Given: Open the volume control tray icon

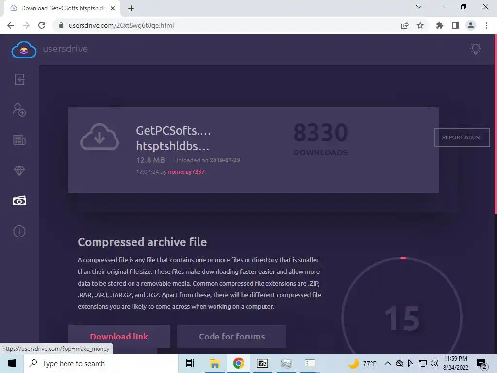Looking at the screenshot, I should point(434,363).
